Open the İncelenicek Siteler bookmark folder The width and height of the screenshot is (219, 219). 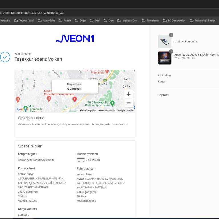(x=202, y=21)
